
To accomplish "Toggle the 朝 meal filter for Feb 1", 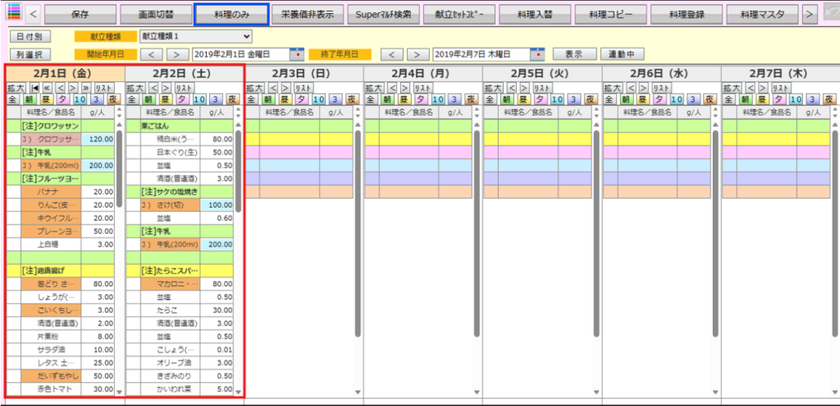I will click(29, 99).
